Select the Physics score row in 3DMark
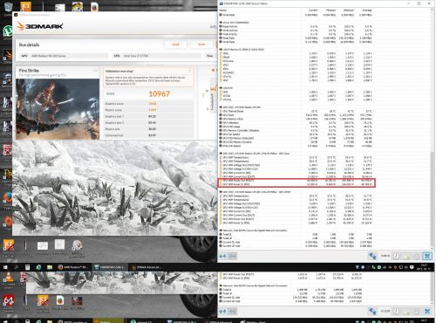The image size is (436, 323). pos(148,110)
